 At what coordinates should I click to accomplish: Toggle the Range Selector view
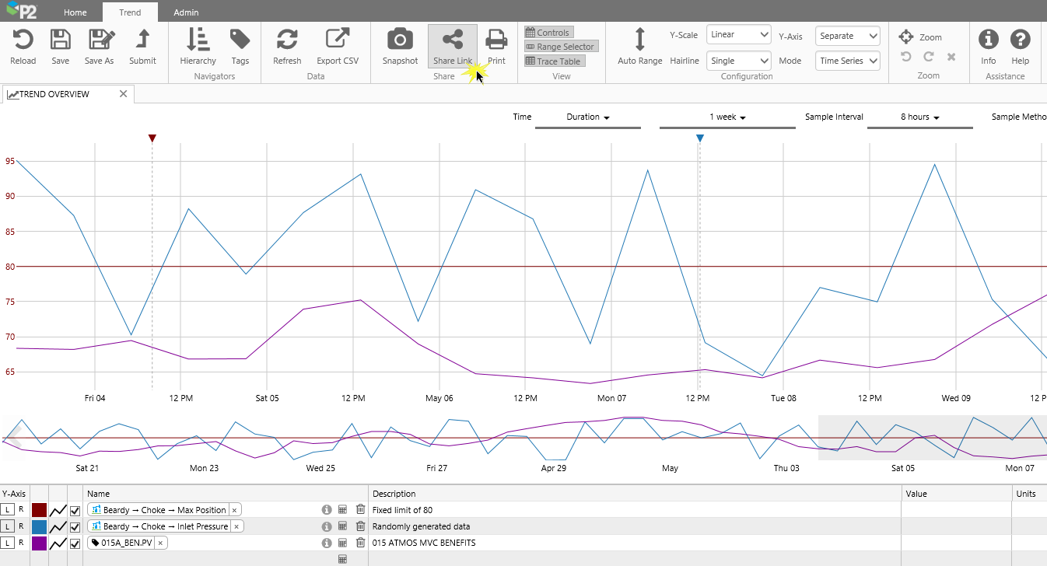pyautogui.click(x=560, y=47)
